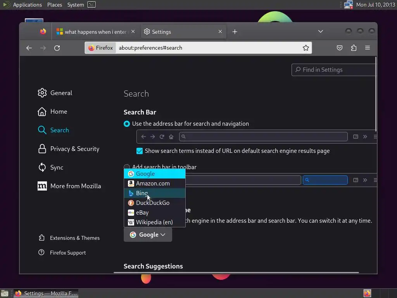Open Firefox View pinned icon
Screen dimensions: 397x298
click(x=43, y=31)
